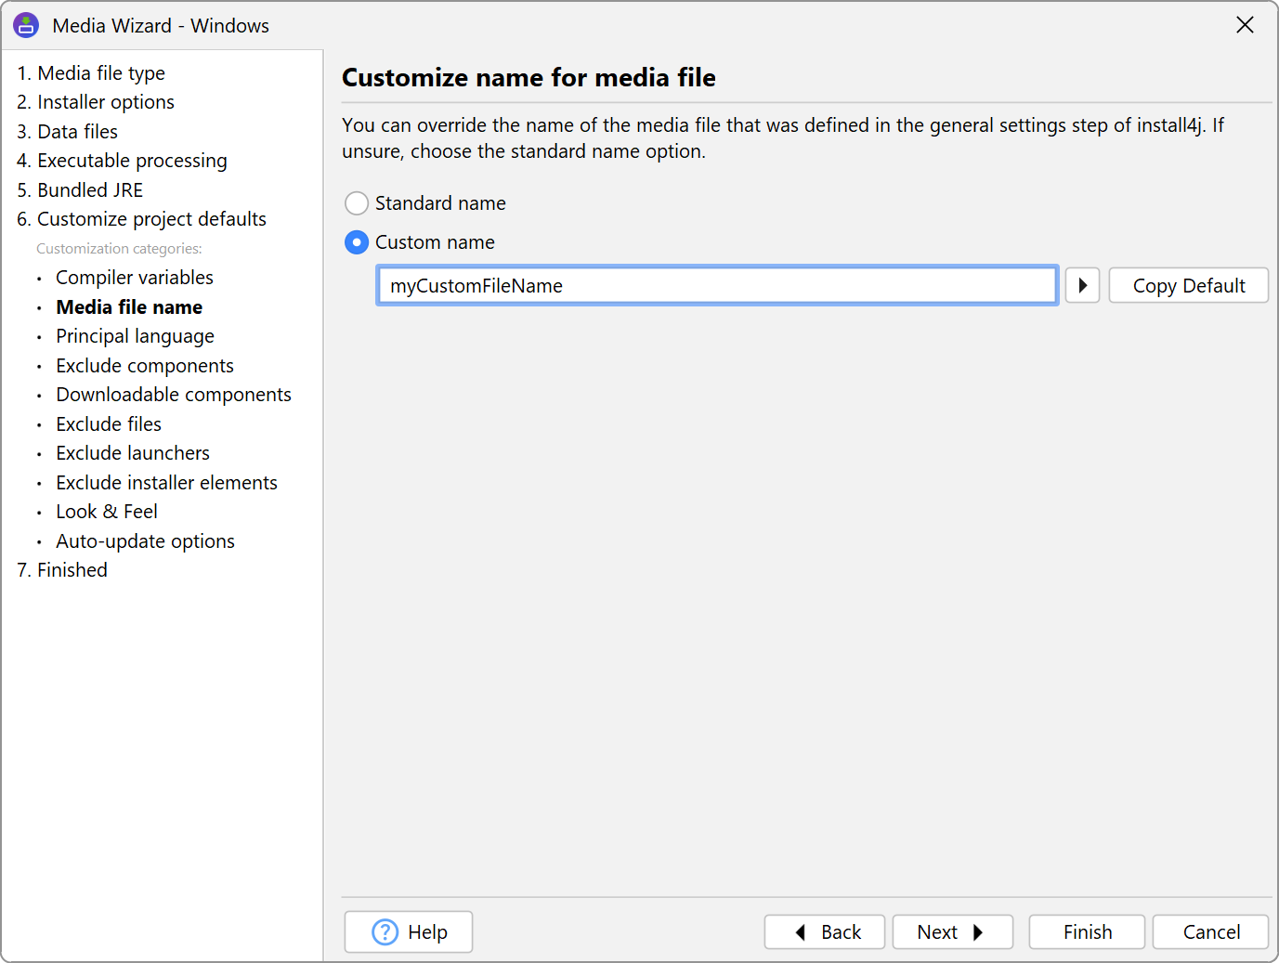Jump to Compiler variables category
The width and height of the screenshot is (1279, 963).
(x=135, y=278)
